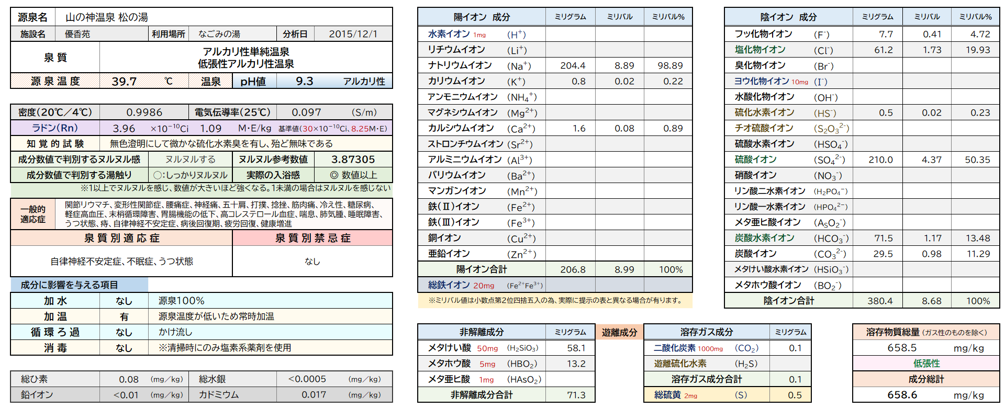This screenshot has height=408, width=1005.
Task: Select the pH value 9.3 cell
Action: click(304, 81)
